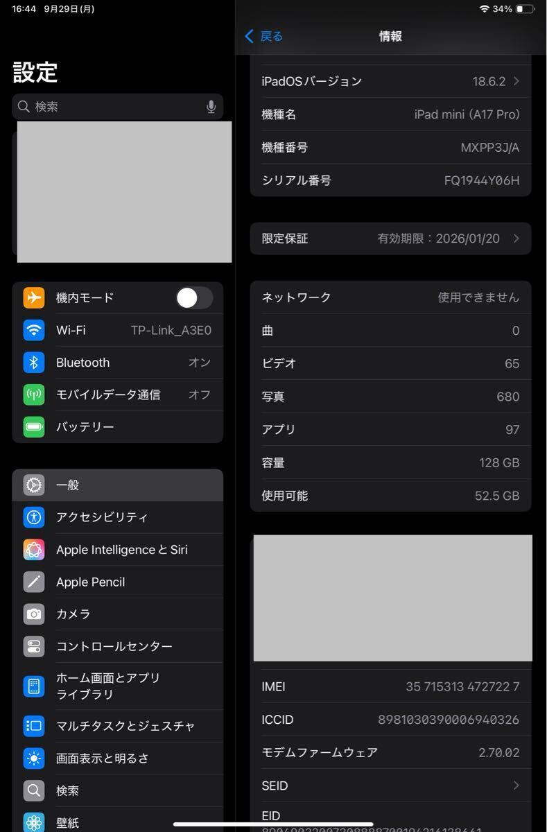Tap the General (一般) gear icon
This screenshot has width=547, height=832.
tap(34, 485)
